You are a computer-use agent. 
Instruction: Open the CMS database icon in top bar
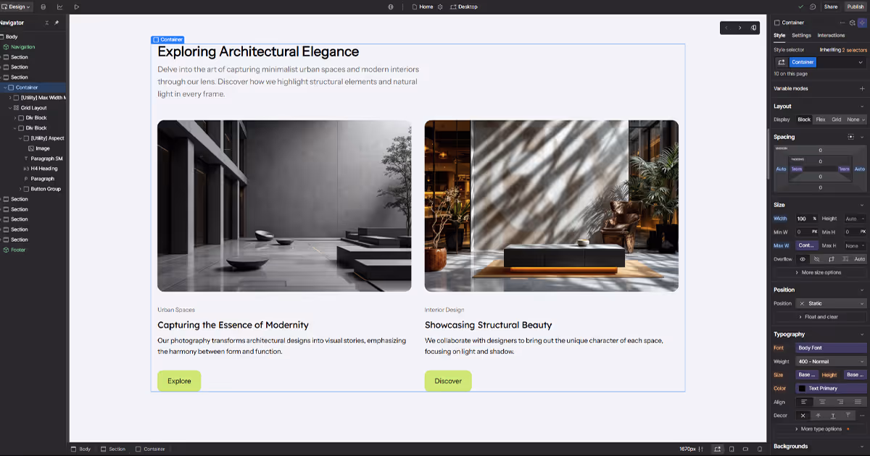(x=43, y=7)
